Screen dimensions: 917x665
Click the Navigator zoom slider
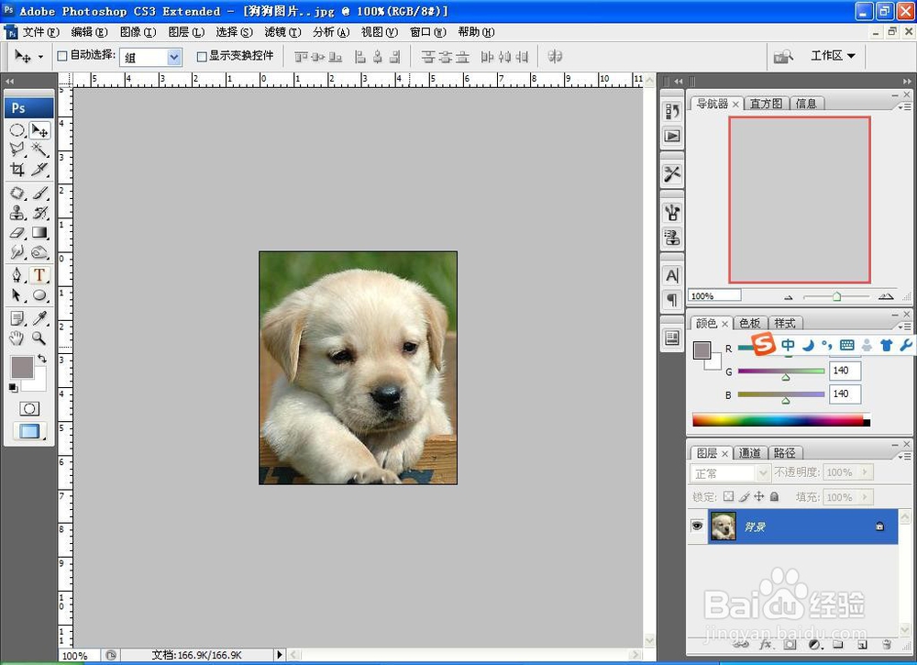pyautogui.click(x=836, y=296)
